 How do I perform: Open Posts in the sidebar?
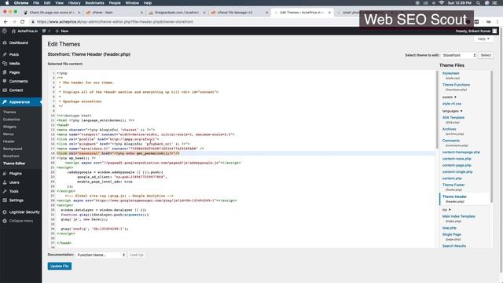(x=14, y=54)
